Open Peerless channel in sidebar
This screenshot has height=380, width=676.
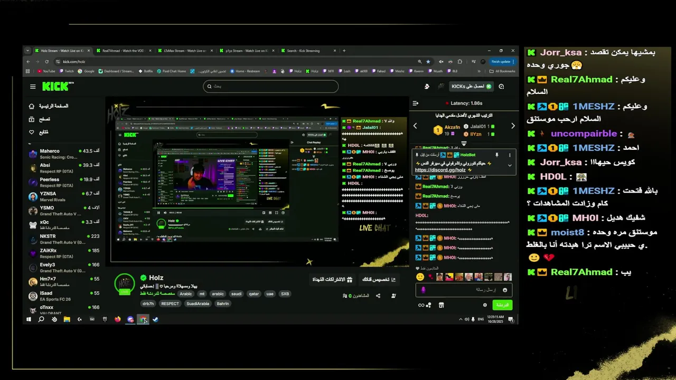(63, 183)
